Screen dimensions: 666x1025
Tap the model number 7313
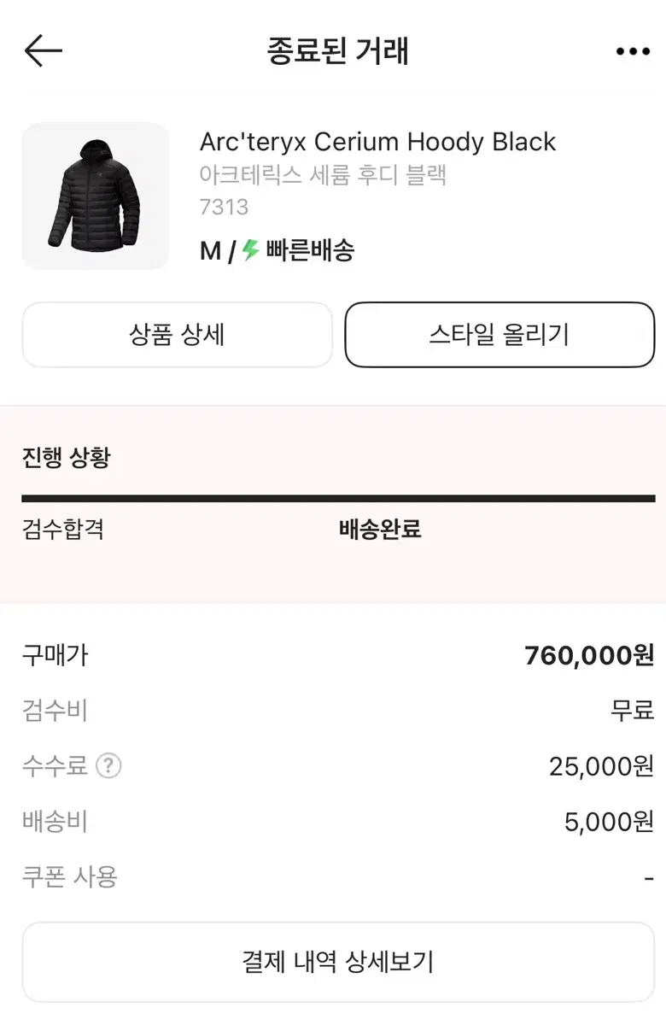[224, 208]
